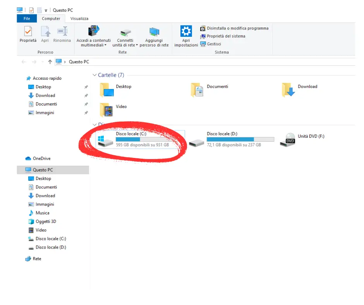Collapse the drives group chevron

click(x=94, y=125)
